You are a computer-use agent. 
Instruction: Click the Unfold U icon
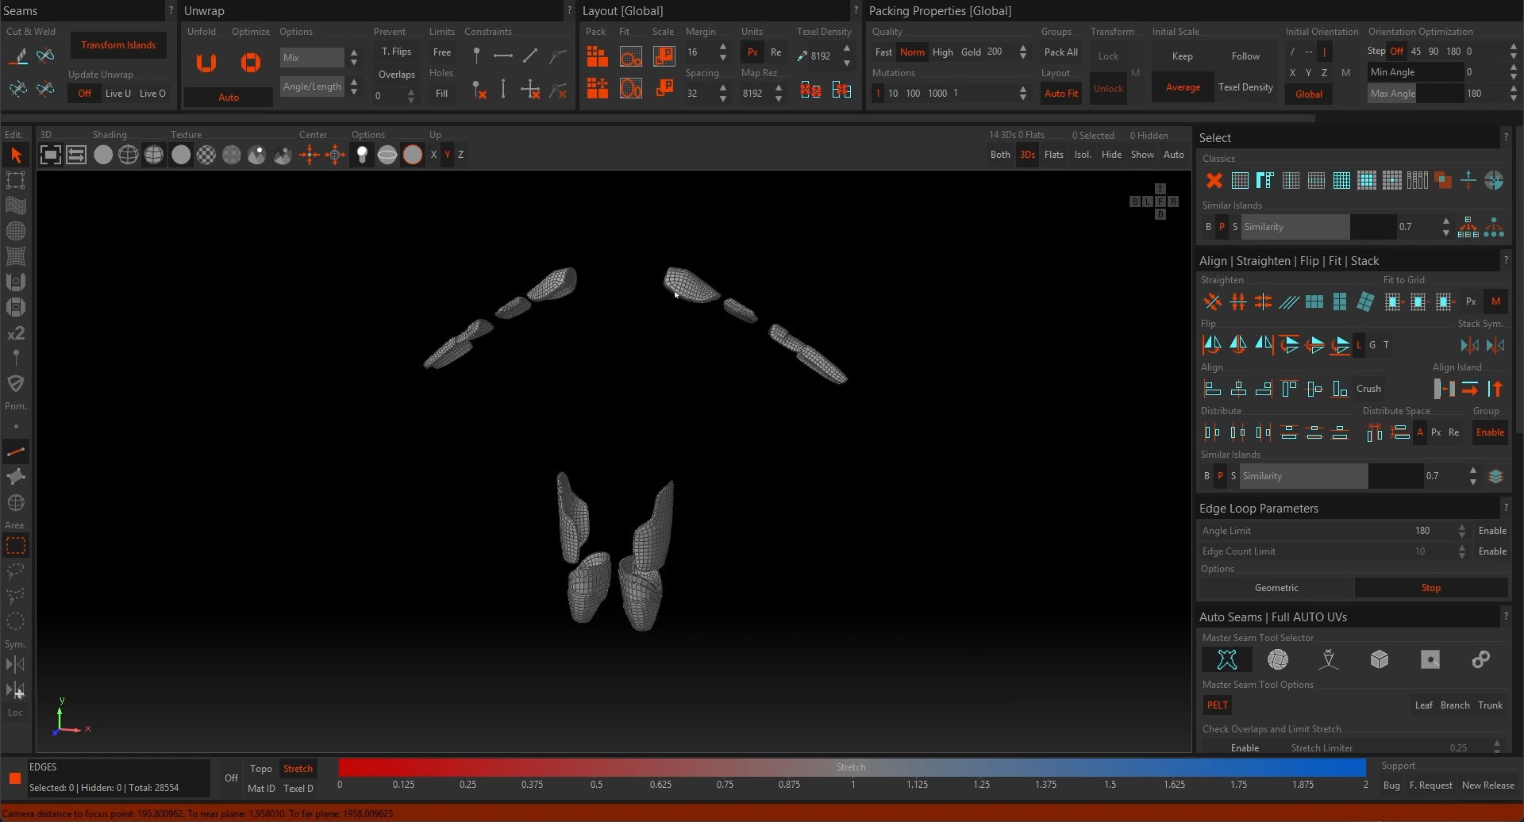click(206, 63)
